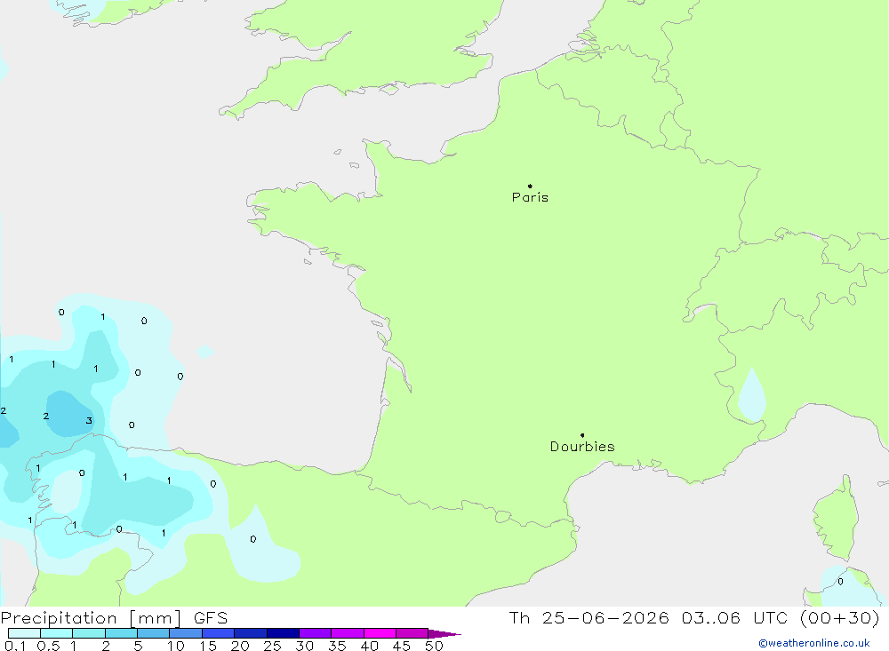This screenshot has height=651, width=889.
Task: Click the 40 mm magenta legend swatch
Action: pos(380,633)
